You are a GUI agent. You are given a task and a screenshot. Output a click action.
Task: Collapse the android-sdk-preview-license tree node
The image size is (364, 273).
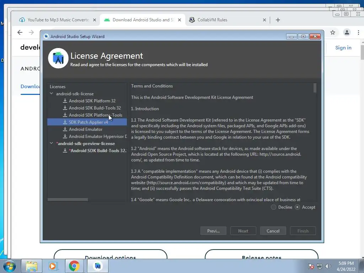click(x=51, y=143)
